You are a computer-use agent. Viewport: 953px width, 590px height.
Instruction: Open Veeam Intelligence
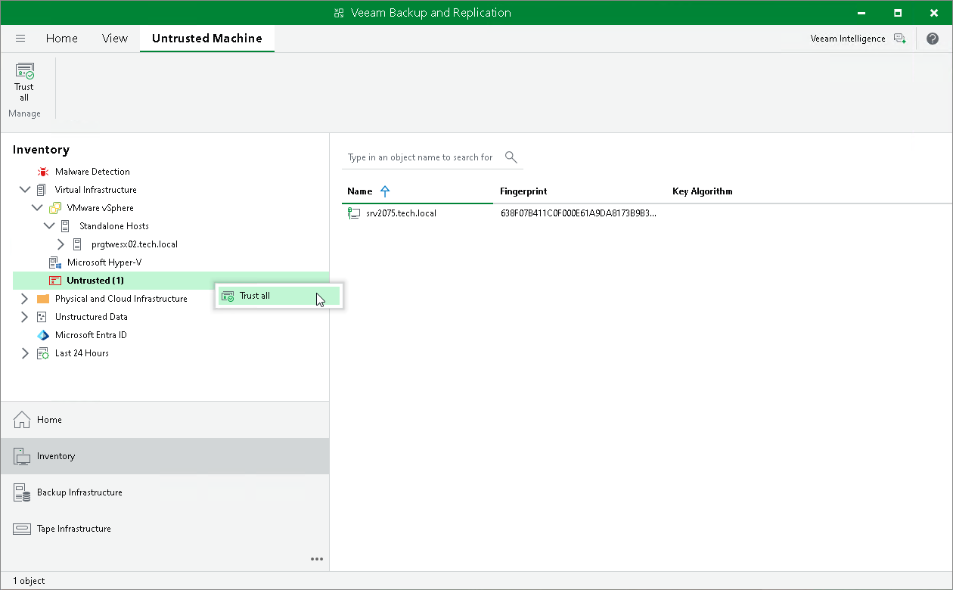[858, 39]
